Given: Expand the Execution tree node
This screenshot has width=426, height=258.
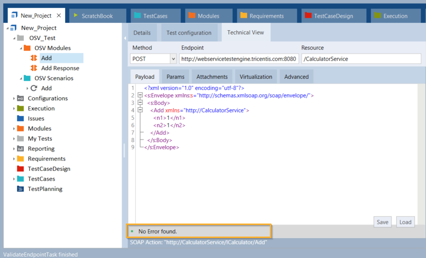Looking at the screenshot, I should click(x=14, y=109).
